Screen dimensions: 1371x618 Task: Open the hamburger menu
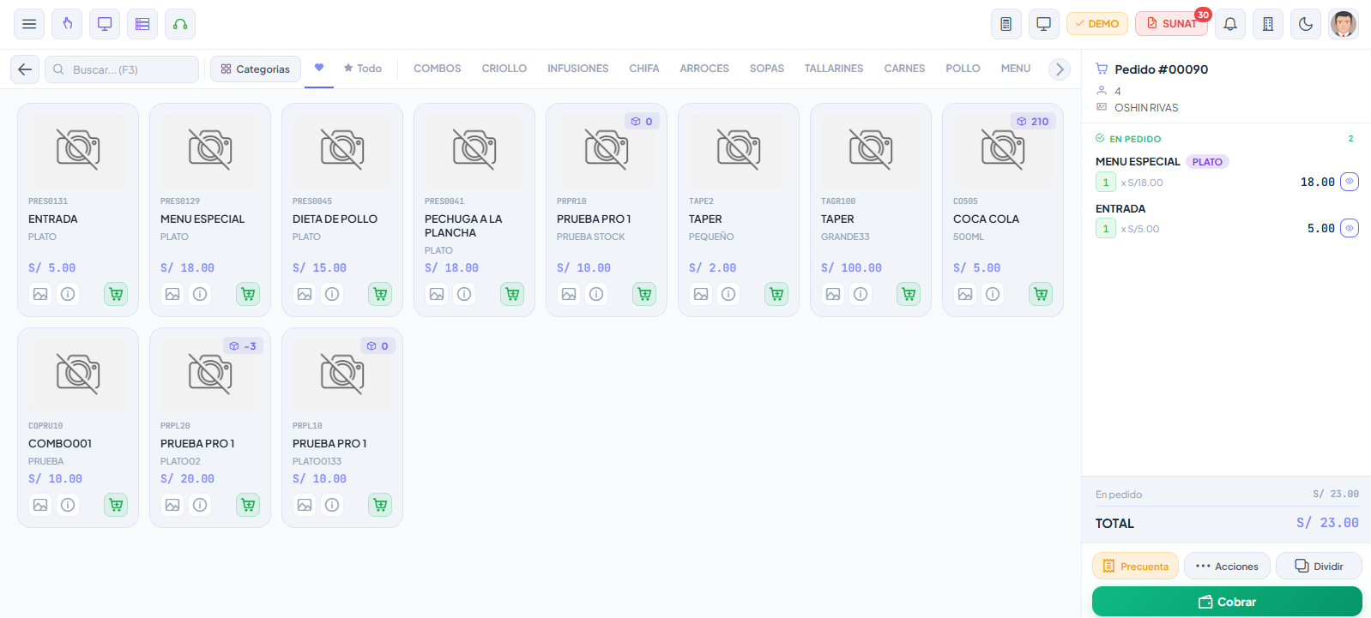(x=29, y=24)
